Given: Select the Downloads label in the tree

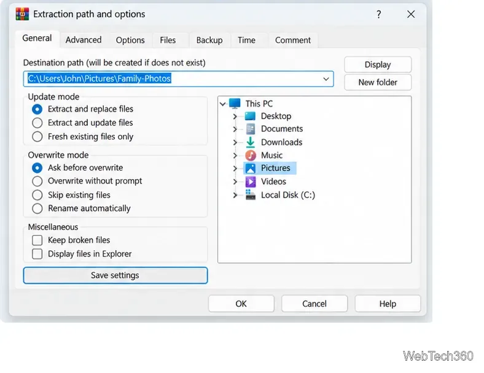Looking at the screenshot, I should coord(282,142).
